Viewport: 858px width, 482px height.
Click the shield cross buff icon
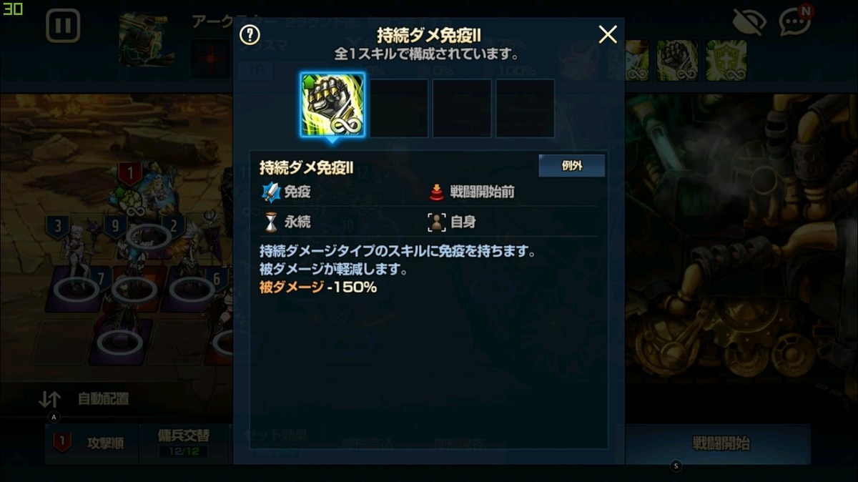[x=726, y=60]
